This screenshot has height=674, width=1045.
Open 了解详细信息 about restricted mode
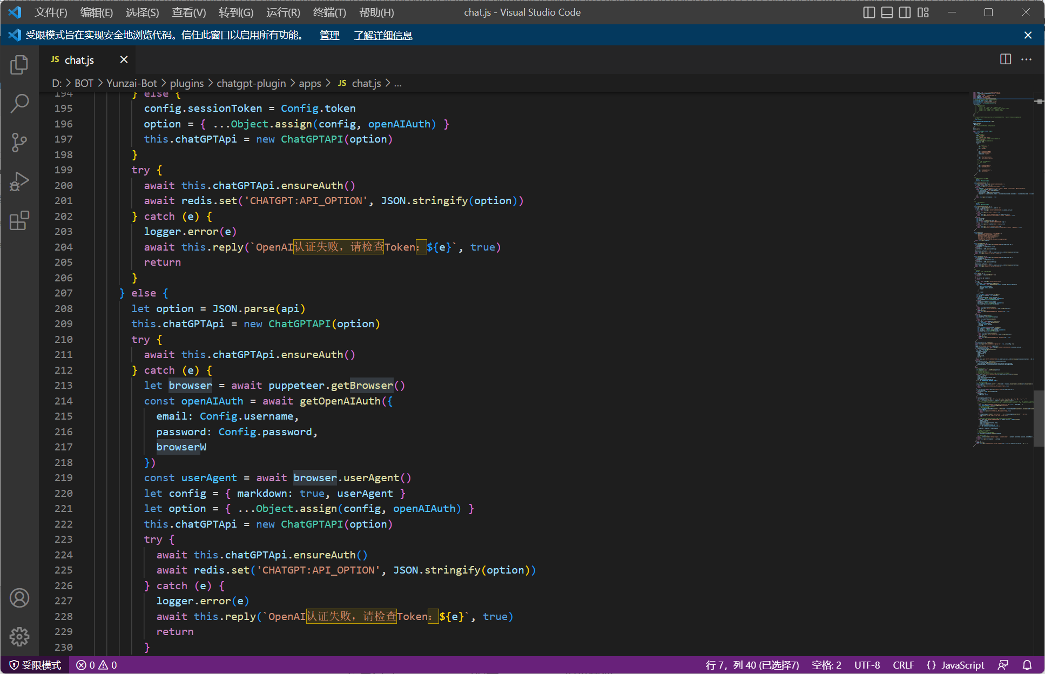(383, 35)
